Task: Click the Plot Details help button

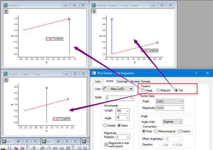Action: pyautogui.click(x=196, y=73)
